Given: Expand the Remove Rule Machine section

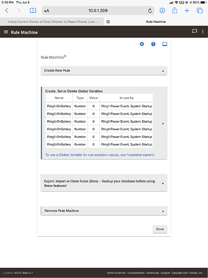Looking at the screenshot, I should (104, 211).
